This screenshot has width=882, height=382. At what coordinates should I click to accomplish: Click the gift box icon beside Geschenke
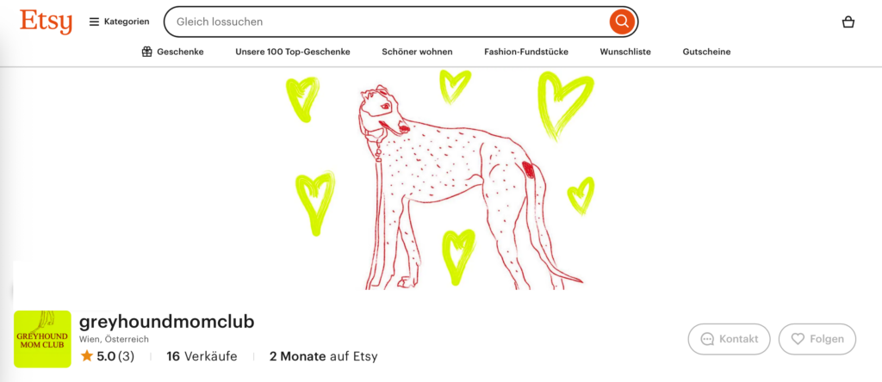point(146,52)
